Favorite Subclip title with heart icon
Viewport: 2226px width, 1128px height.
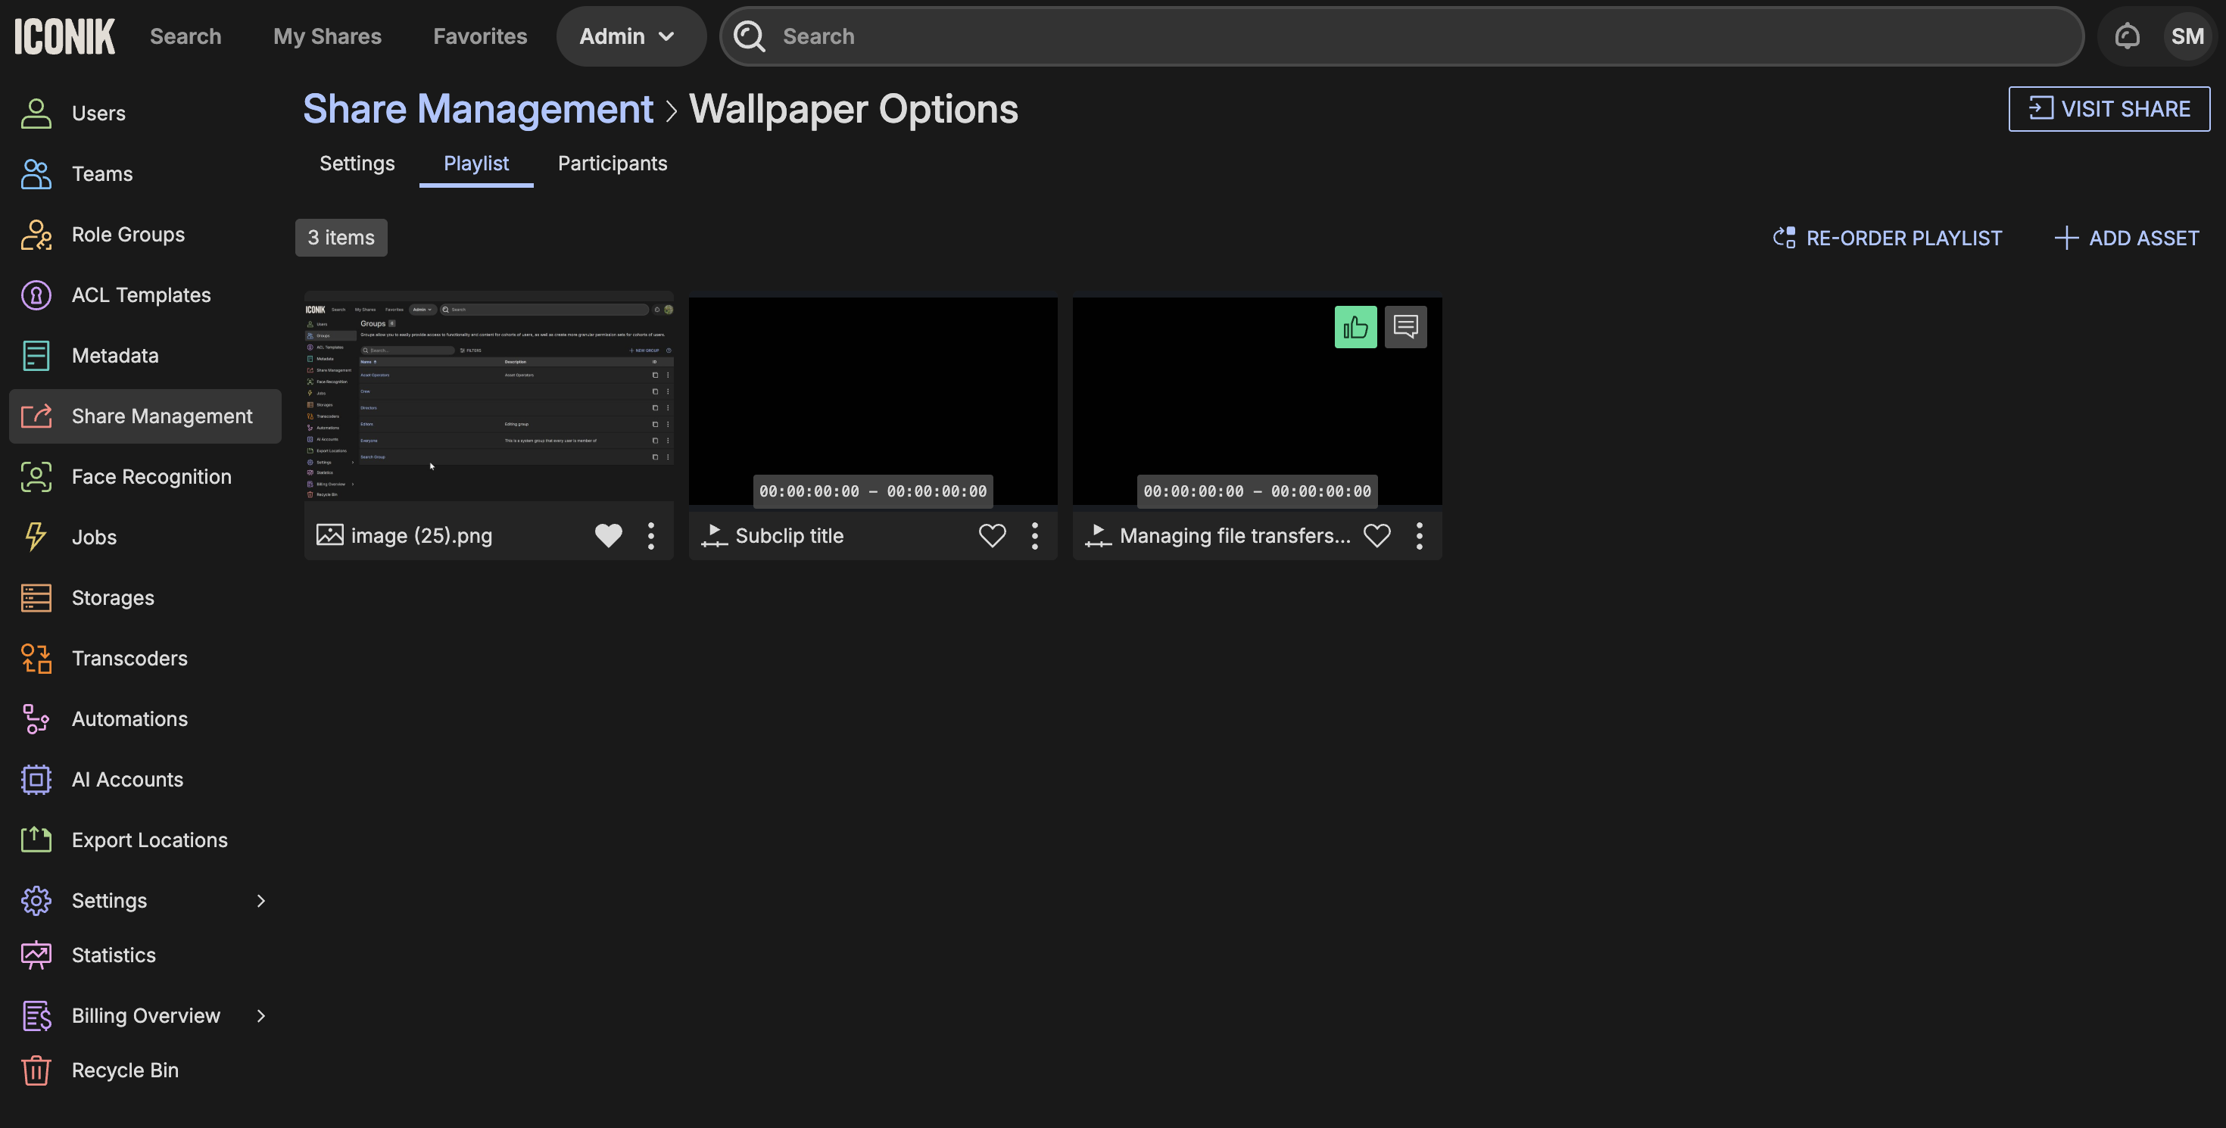click(x=992, y=535)
